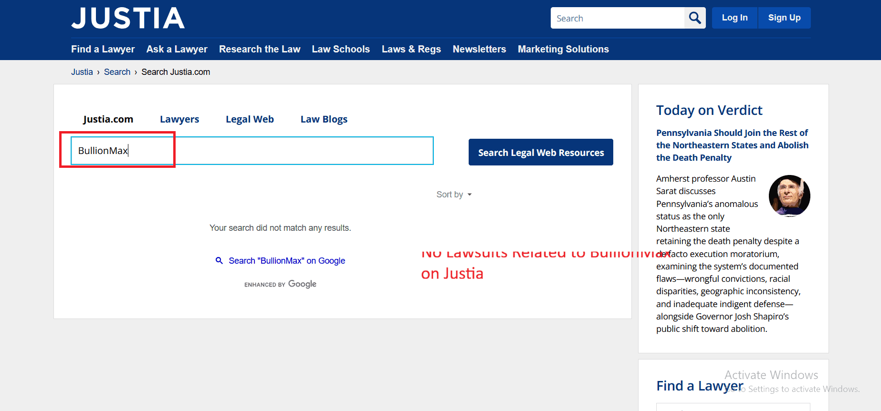Open Laws & Regs menu item
Image resolution: width=881 pixels, height=411 pixels.
pos(411,49)
